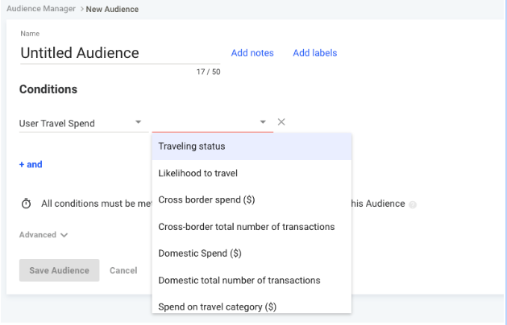Viewport: 507px width, 325px height.
Task: Click the help question mark icon
Action: tap(412, 204)
